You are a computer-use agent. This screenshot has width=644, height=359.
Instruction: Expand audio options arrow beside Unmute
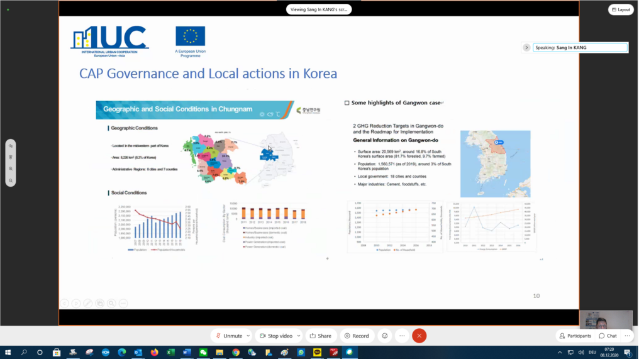(248, 336)
